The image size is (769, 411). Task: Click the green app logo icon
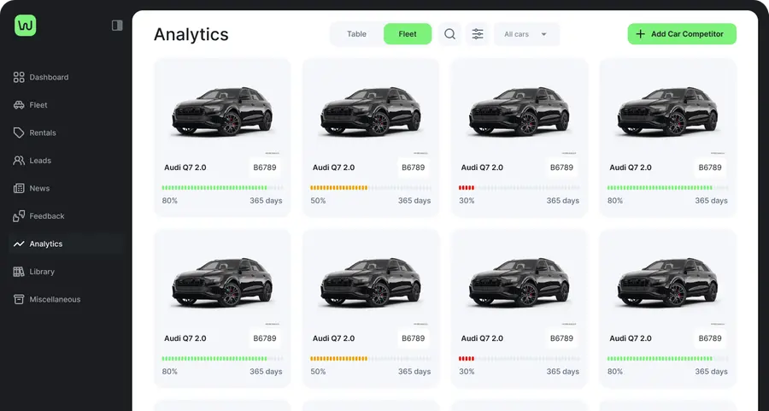tap(25, 25)
